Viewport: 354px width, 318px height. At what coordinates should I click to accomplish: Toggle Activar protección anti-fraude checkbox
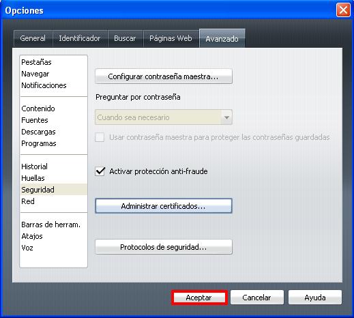100,171
